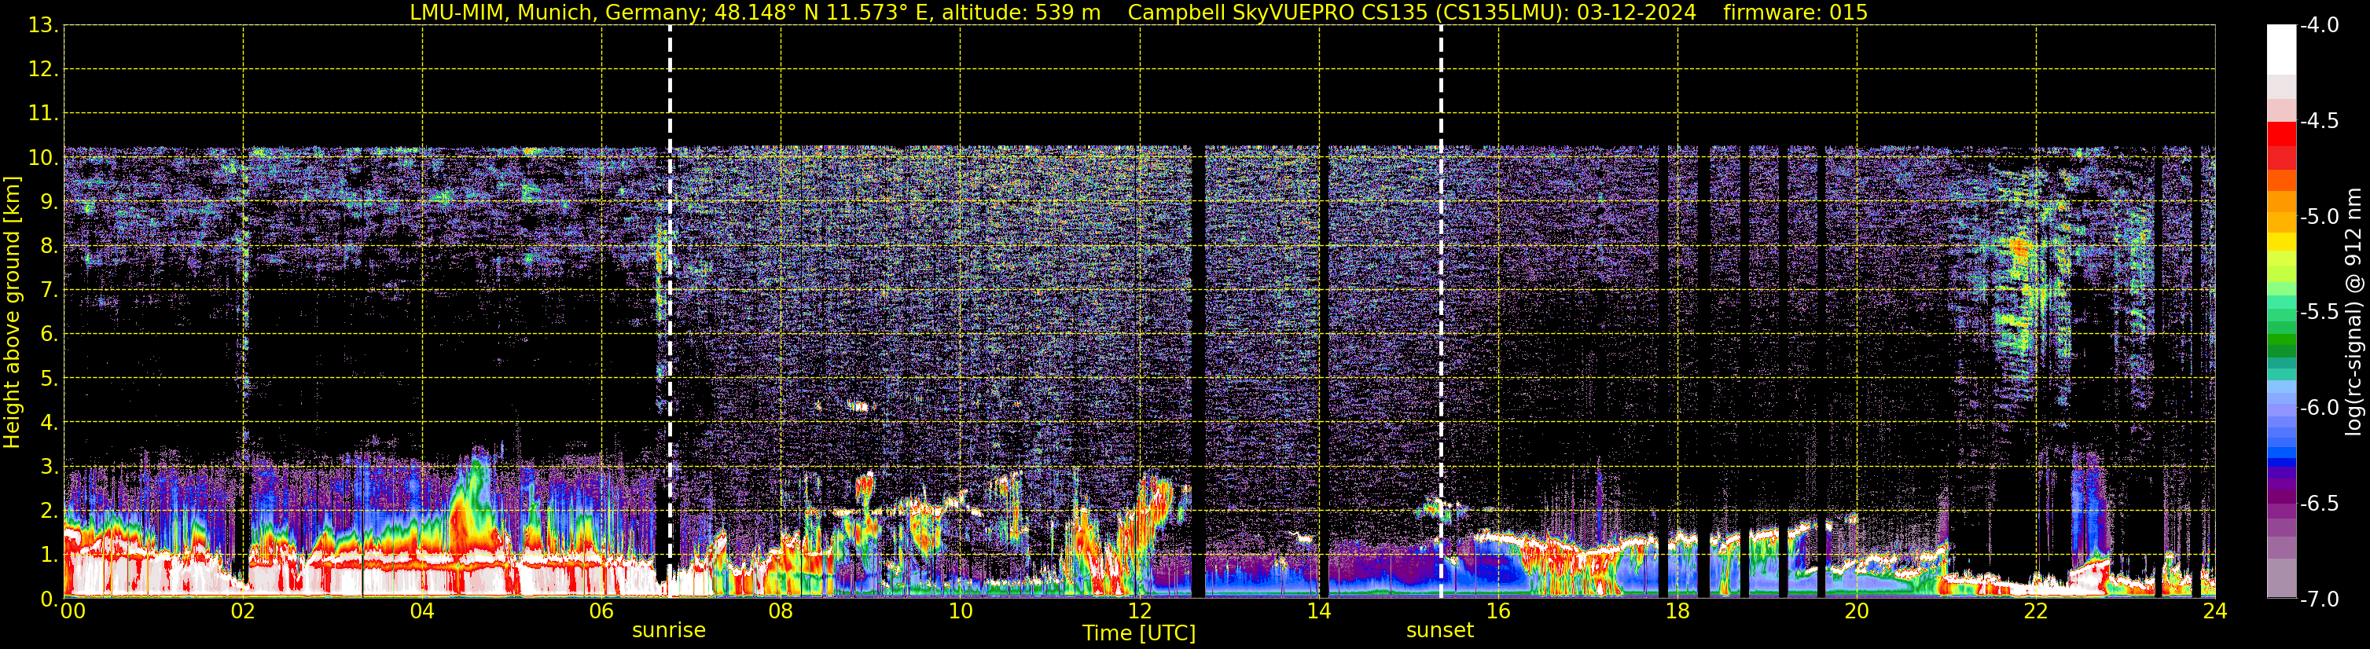Click the '-4.5' colorbar tick label
2370x649 pixels.
pyautogui.click(x=2318, y=121)
